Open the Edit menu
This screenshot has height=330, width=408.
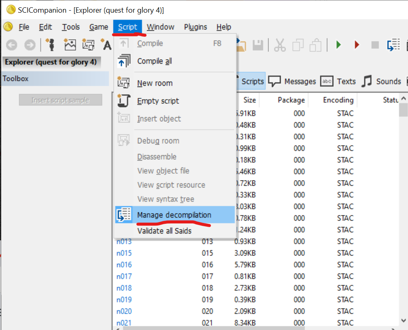46,27
